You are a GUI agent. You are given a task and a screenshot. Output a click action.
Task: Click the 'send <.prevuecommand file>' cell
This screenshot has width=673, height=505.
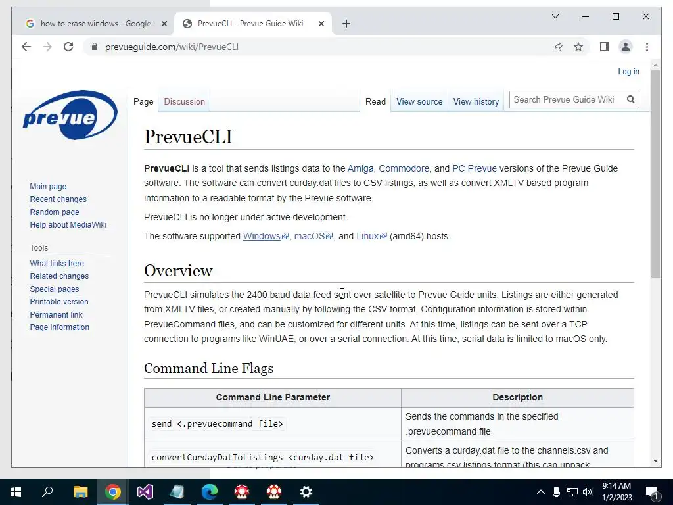(x=273, y=424)
